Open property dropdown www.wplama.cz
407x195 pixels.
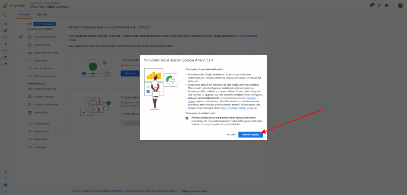(x=45, y=29)
